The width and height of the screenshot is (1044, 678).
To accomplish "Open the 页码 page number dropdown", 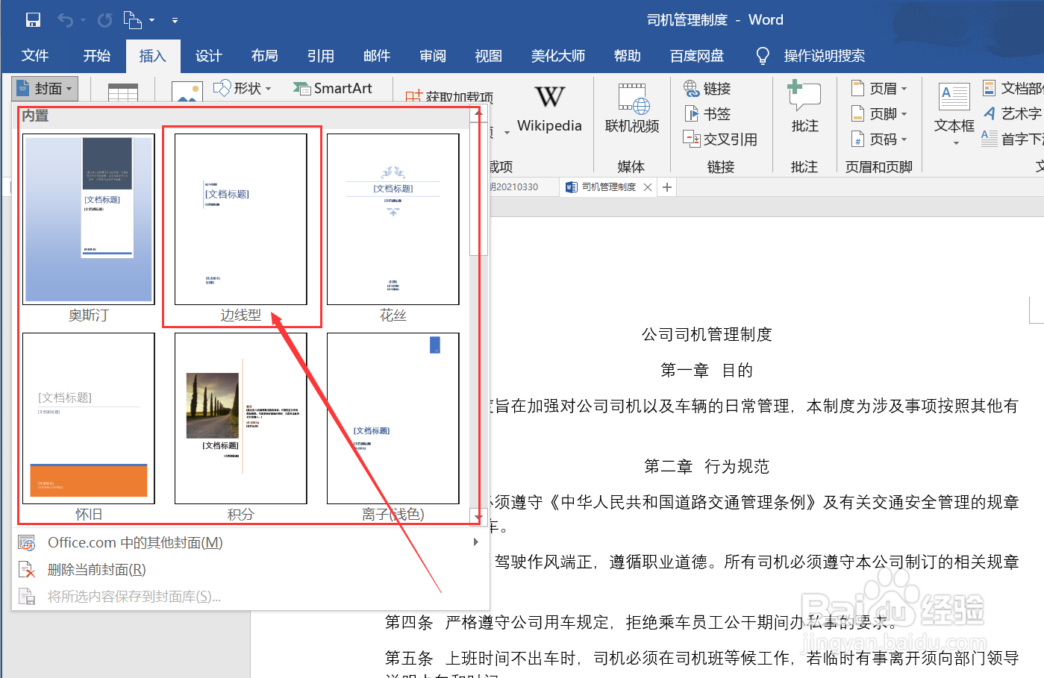I will [x=880, y=139].
